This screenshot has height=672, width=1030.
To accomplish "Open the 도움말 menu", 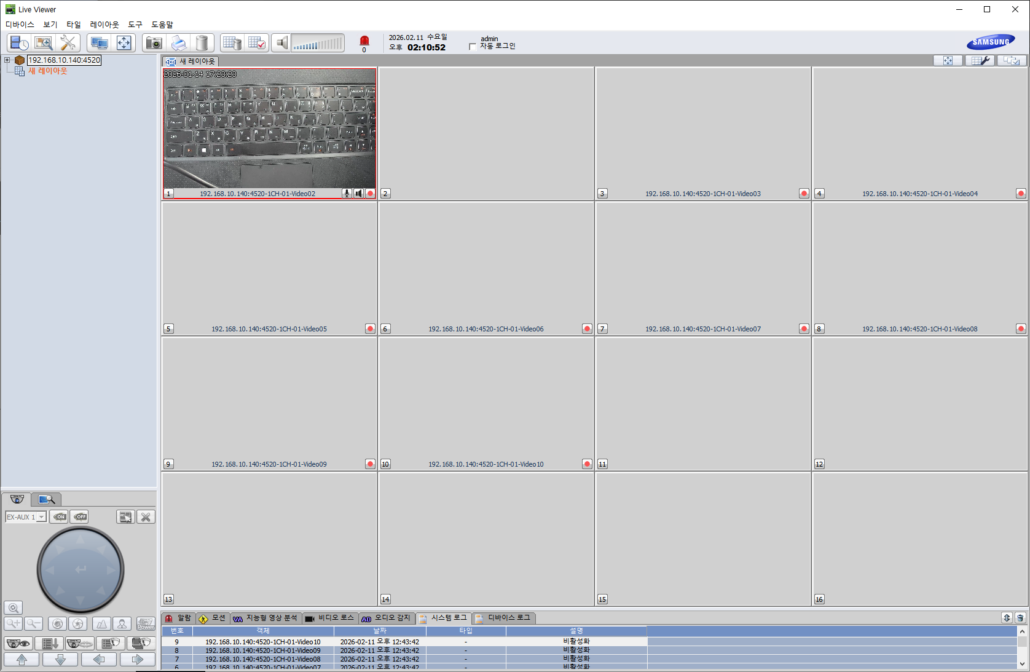I will (x=162, y=25).
